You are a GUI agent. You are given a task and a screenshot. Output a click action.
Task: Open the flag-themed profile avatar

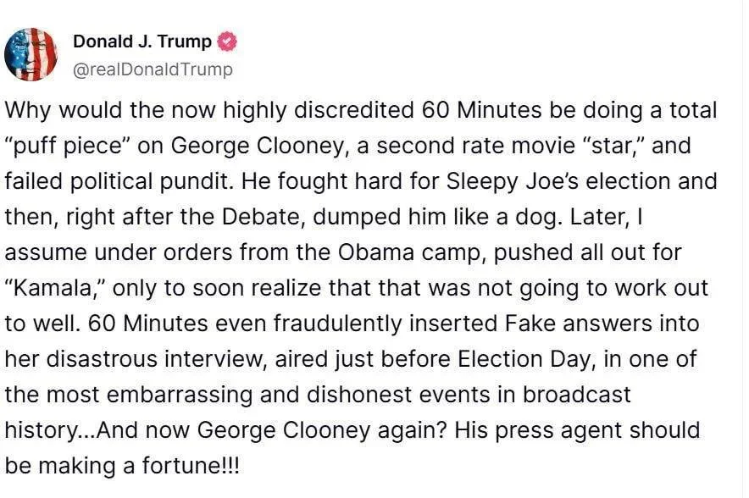(x=31, y=54)
